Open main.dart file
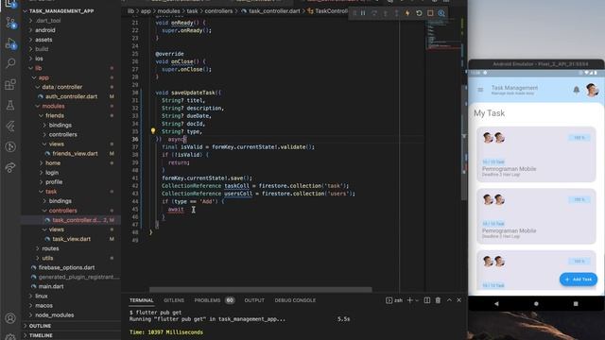Image resolution: width=605 pixels, height=340 pixels. coord(51,286)
